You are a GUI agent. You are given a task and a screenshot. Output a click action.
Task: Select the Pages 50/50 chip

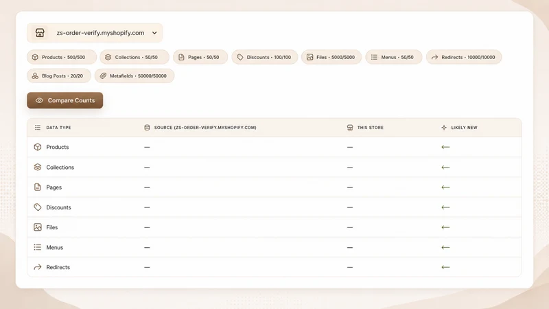click(x=200, y=57)
